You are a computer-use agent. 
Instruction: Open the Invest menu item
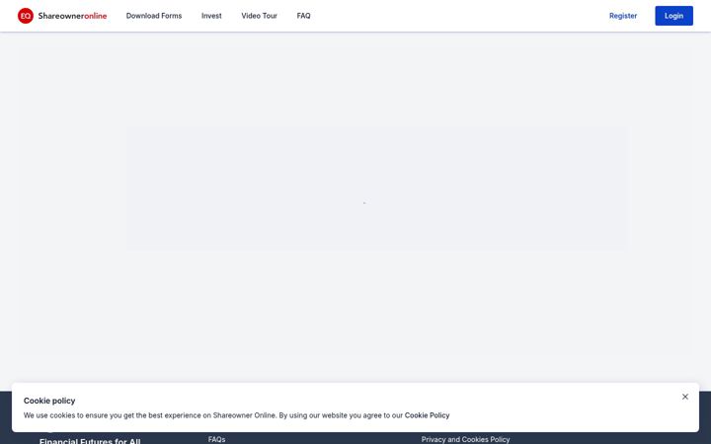pos(211,16)
